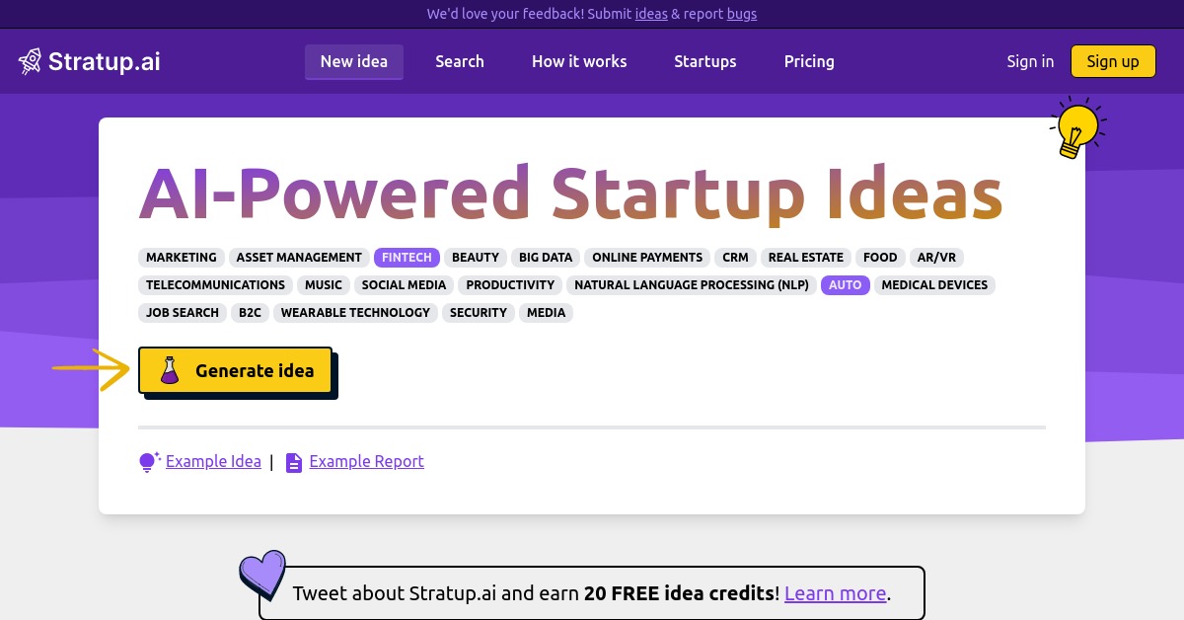Deselect the AUTO category tag
Image resolution: width=1184 pixels, height=620 pixels.
point(845,284)
